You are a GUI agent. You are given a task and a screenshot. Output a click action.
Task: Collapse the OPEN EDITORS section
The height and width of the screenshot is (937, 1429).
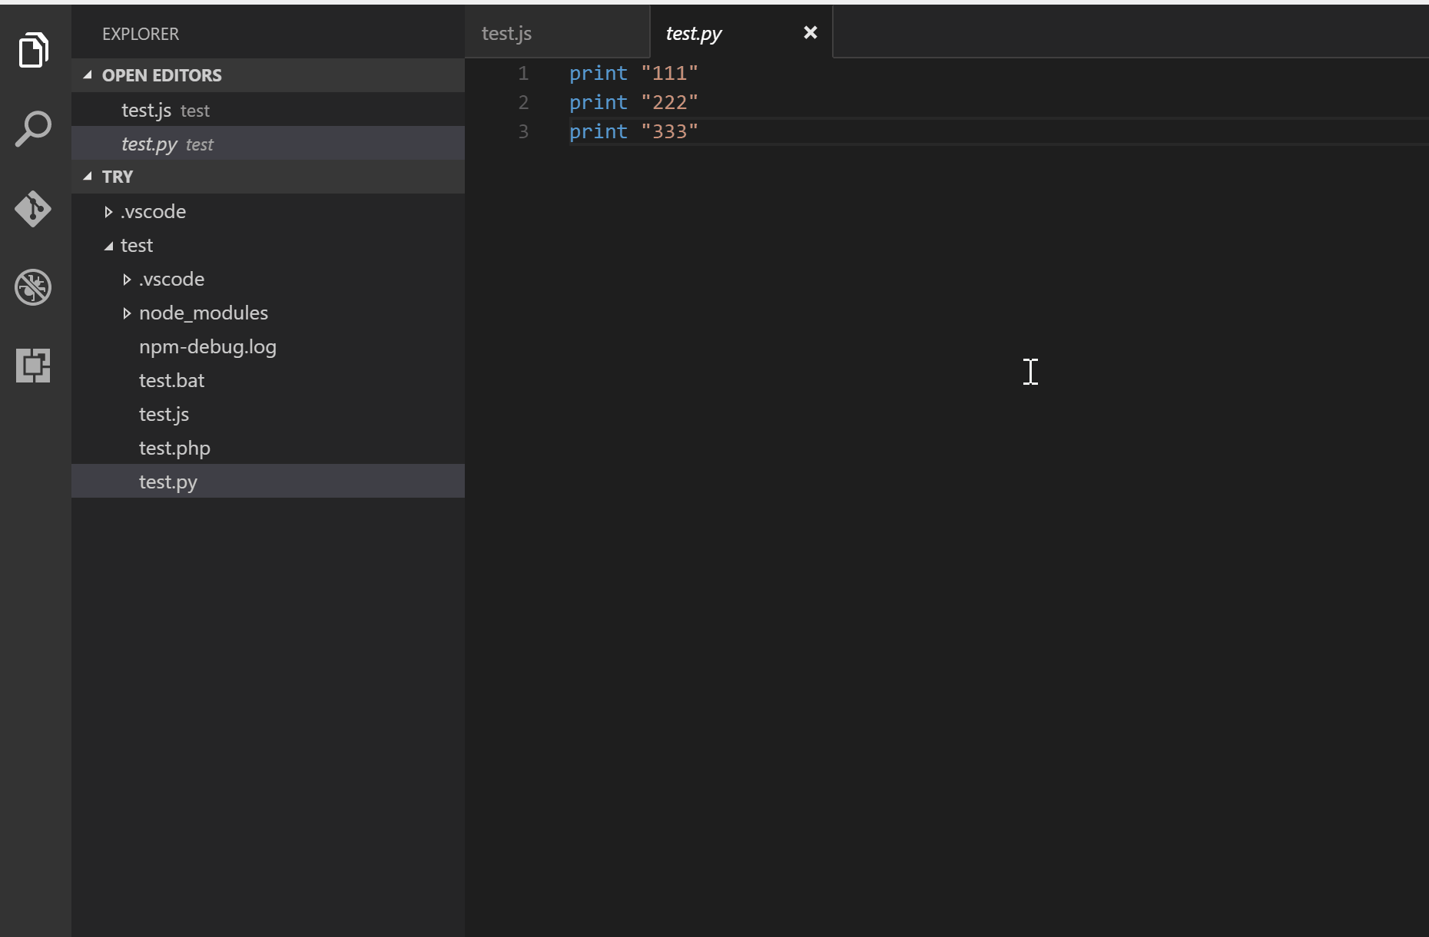pyautogui.click(x=88, y=74)
